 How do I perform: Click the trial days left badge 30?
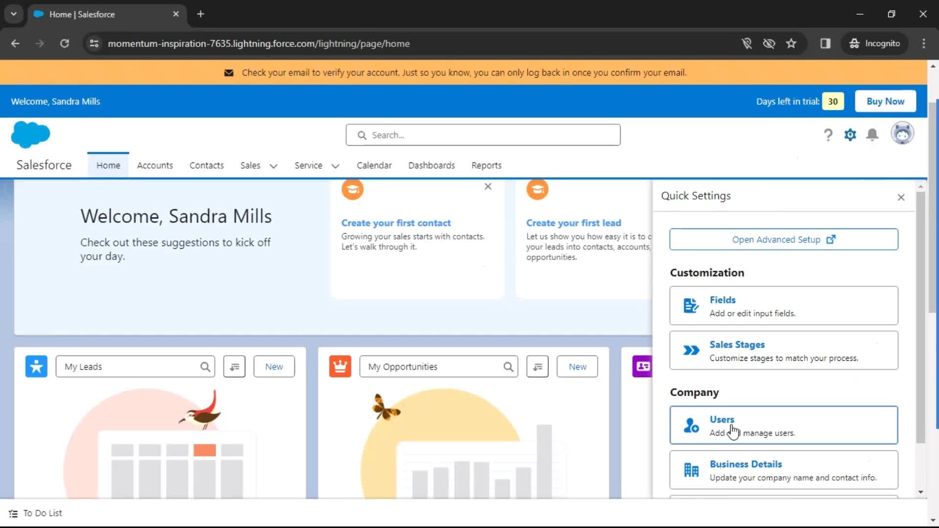(833, 101)
